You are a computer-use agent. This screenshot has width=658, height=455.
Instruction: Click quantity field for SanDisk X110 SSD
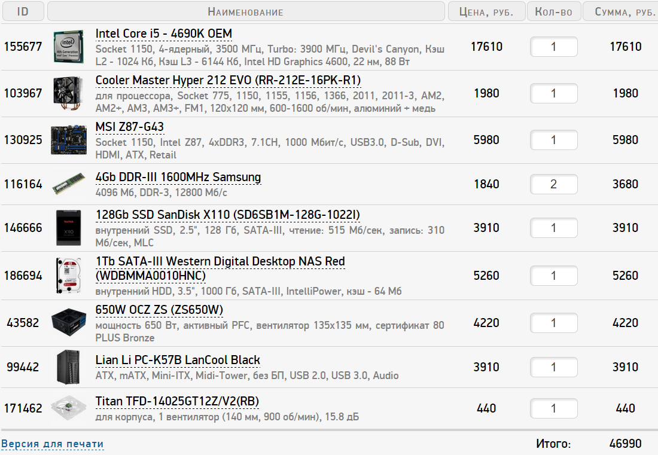point(553,228)
